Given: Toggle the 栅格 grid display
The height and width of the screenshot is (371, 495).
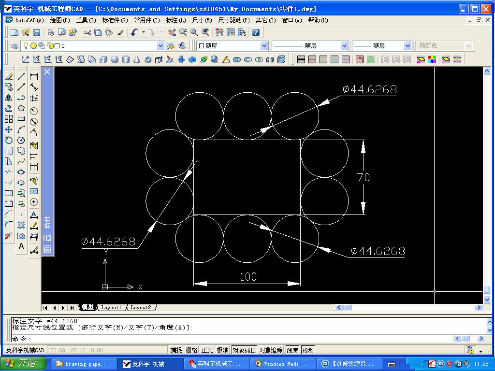Looking at the screenshot, I should point(191,350).
